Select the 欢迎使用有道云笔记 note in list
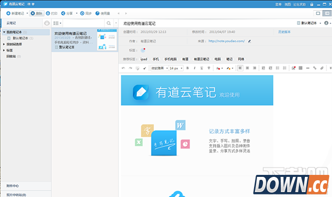The image size is (332, 197). click(x=85, y=40)
